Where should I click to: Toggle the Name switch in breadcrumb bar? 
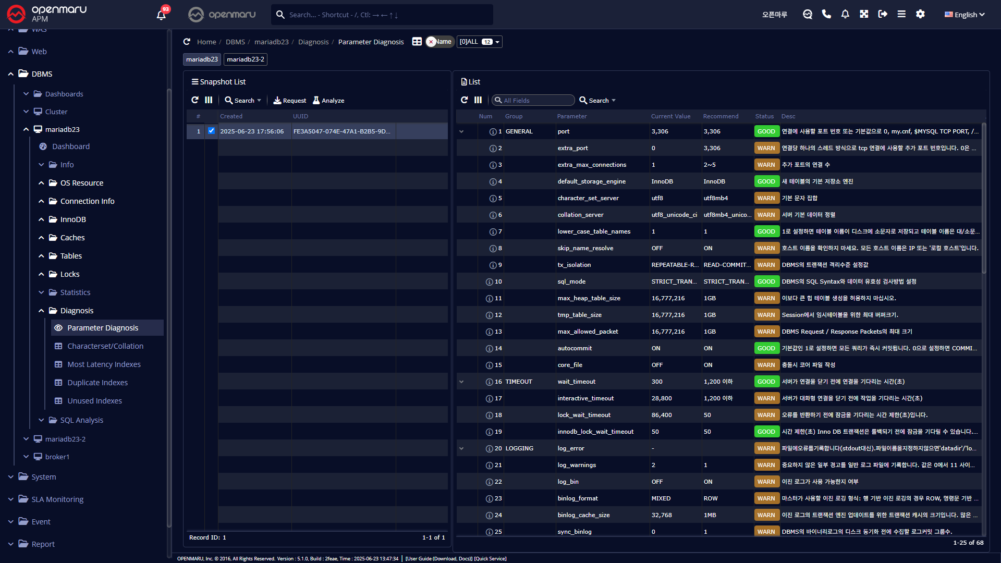[440, 42]
